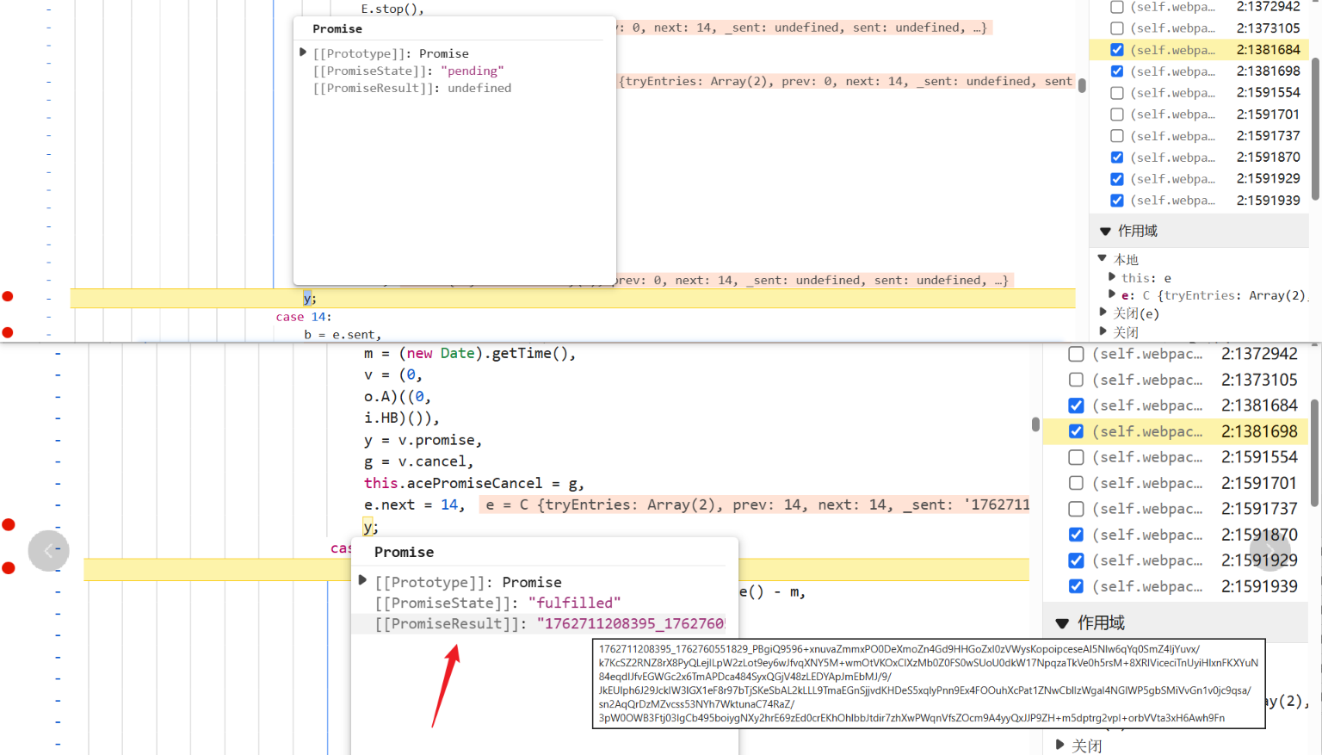Uncheck the highlighted 2:1381698 breakpoint checkbox
This screenshot has width=1322, height=755.
point(1076,431)
